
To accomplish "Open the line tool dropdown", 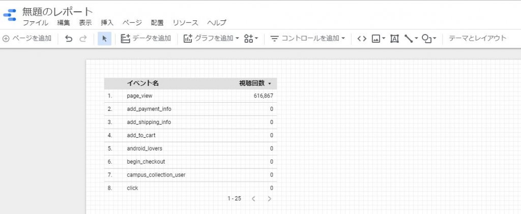I will pyautogui.click(x=411, y=39).
